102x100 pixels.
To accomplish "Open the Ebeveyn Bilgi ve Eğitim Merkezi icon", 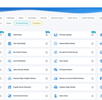I will tap(10, 79).
